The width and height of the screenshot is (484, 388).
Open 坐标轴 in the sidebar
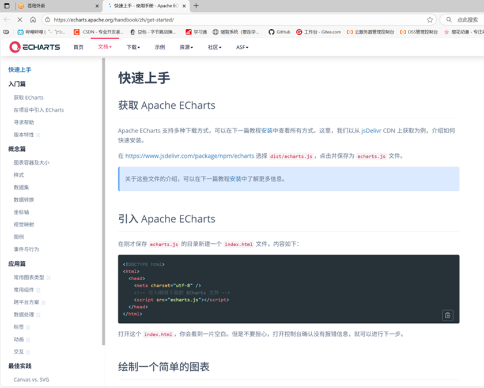point(21,212)
